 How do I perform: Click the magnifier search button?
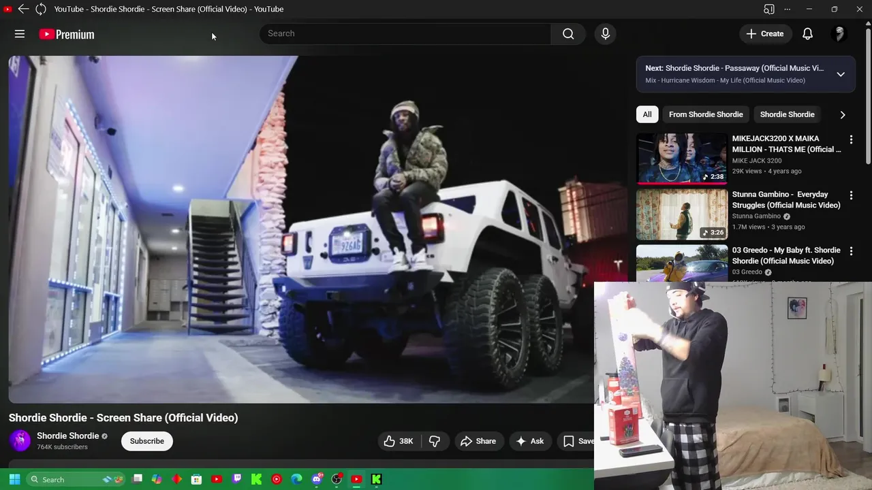(x=568, y=33)
